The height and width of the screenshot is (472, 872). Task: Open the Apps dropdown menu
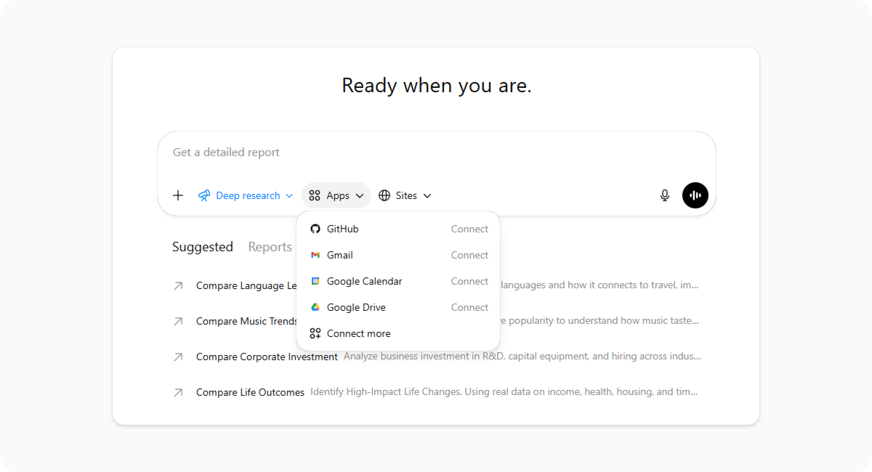point(336,195)
